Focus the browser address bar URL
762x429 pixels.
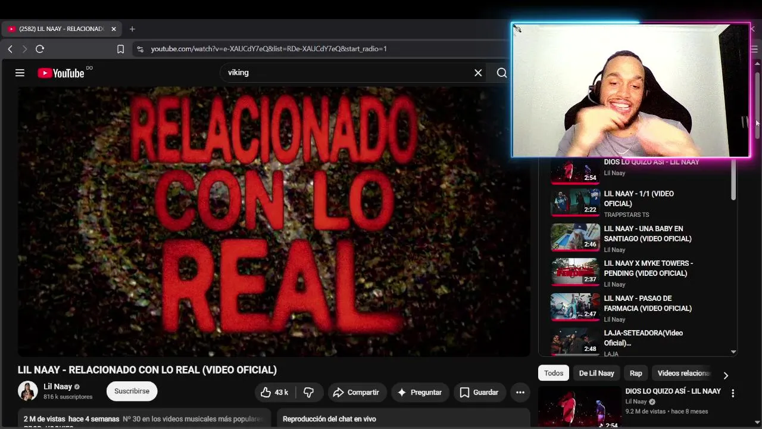(x=269, y=49)
